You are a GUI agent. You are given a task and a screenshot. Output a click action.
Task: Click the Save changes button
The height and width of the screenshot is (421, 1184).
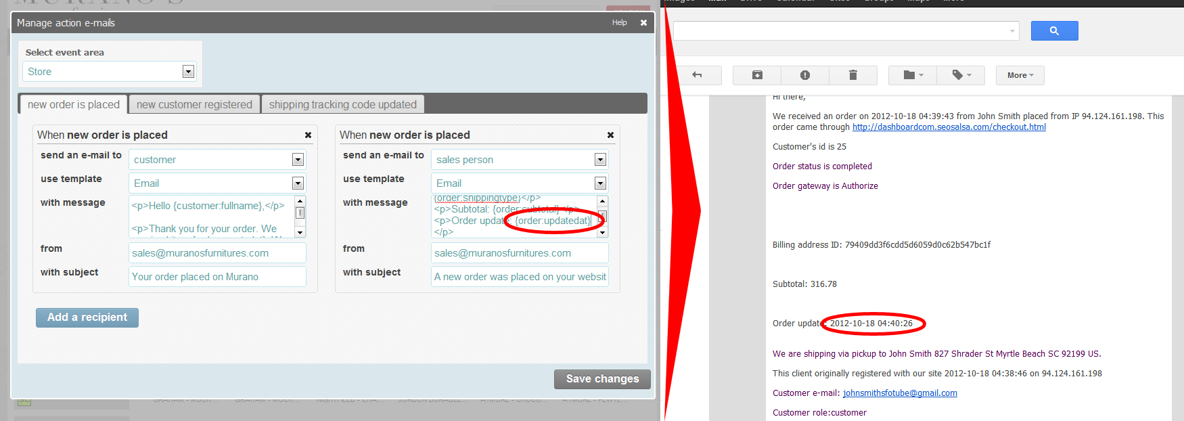tap(602, 379)
